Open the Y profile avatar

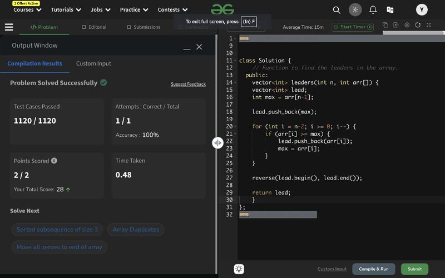pyautogui.click(x=422, y=9)
